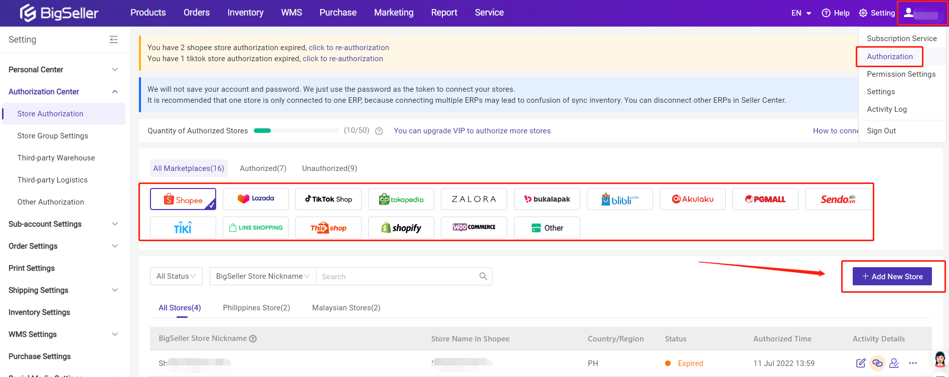Screen dimensions: 949x377
Task: Click tiktok re-authorization link
Action: point(343,59)
